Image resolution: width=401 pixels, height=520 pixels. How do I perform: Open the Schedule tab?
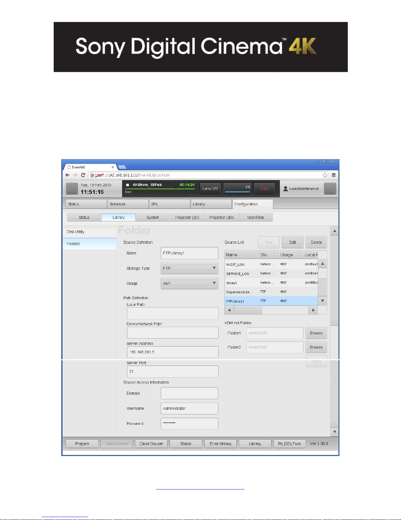(x=128, y=204)
